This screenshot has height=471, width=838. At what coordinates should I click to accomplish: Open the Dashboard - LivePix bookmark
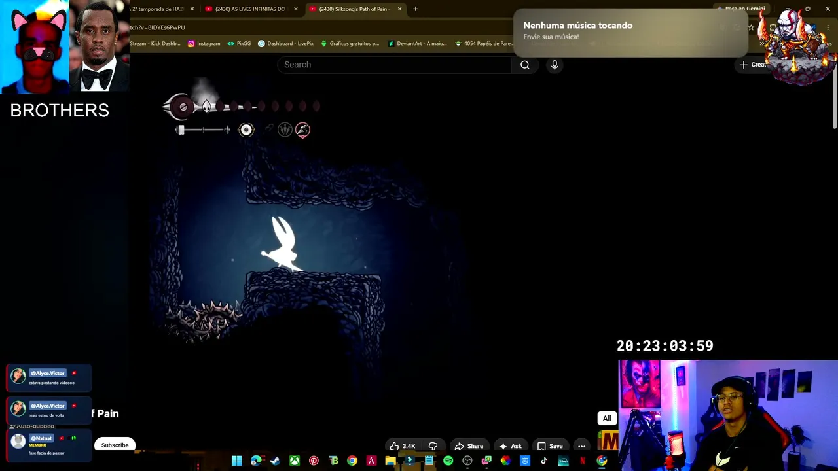[285, 44]
